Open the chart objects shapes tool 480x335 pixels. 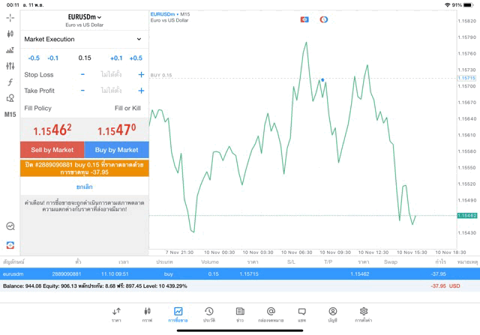[10, 98]
